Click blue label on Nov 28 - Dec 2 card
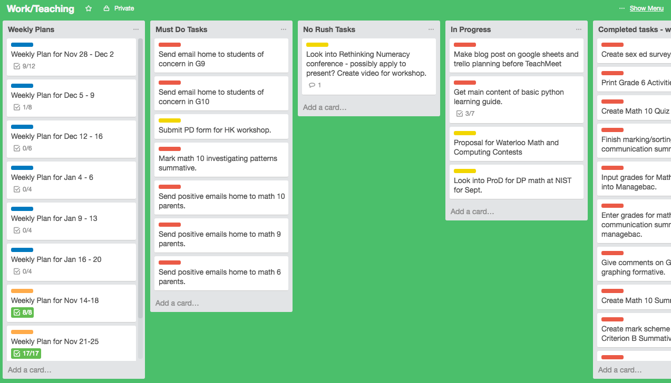Image resolution: width=671 pixels, height=383 pixels. [x=22, y=45]
